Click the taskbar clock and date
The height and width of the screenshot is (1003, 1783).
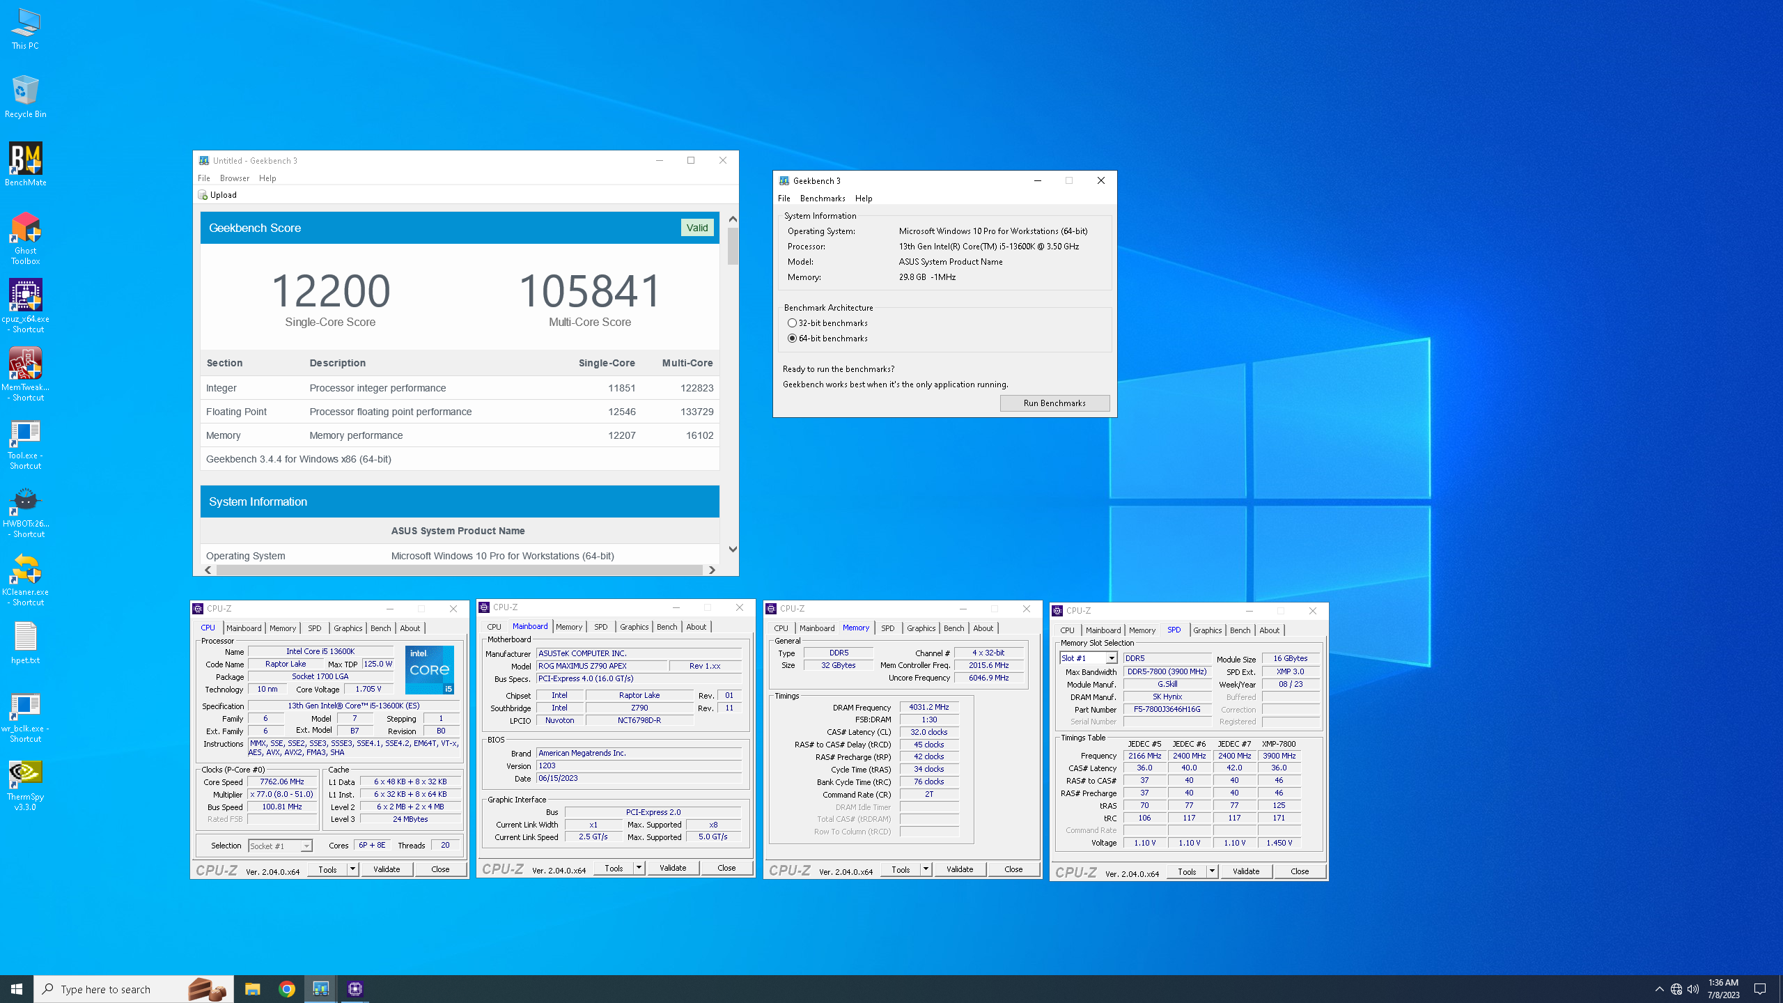(x=1723, y=989)
